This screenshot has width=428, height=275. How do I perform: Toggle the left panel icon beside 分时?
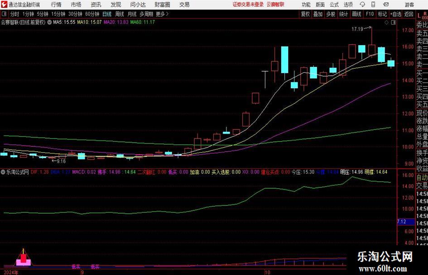[x=4, y=14]
